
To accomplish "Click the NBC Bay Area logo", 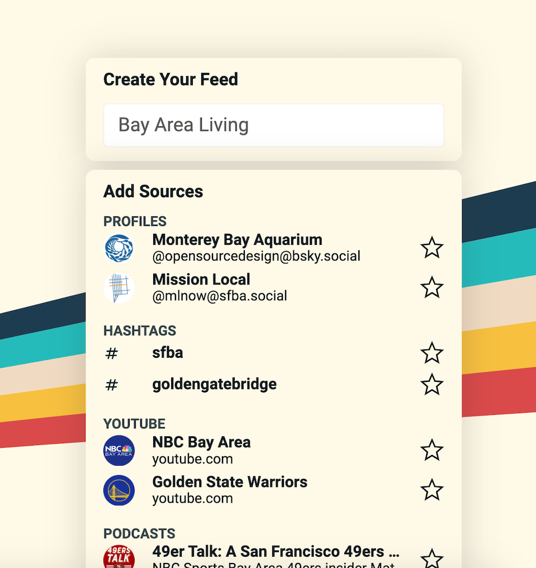I will click(119, 451).
